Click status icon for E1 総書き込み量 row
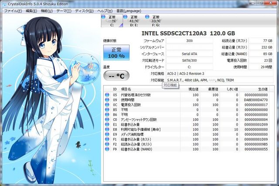Screen dimensions: 279x186 (x=107, y=125)
